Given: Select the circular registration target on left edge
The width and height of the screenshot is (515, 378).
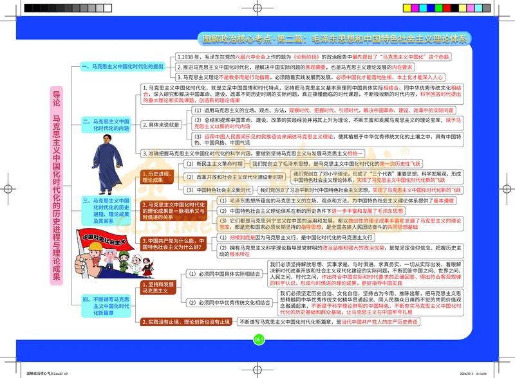Looking at the screenshot, I should pyautogui.click(x=6, y=189).
